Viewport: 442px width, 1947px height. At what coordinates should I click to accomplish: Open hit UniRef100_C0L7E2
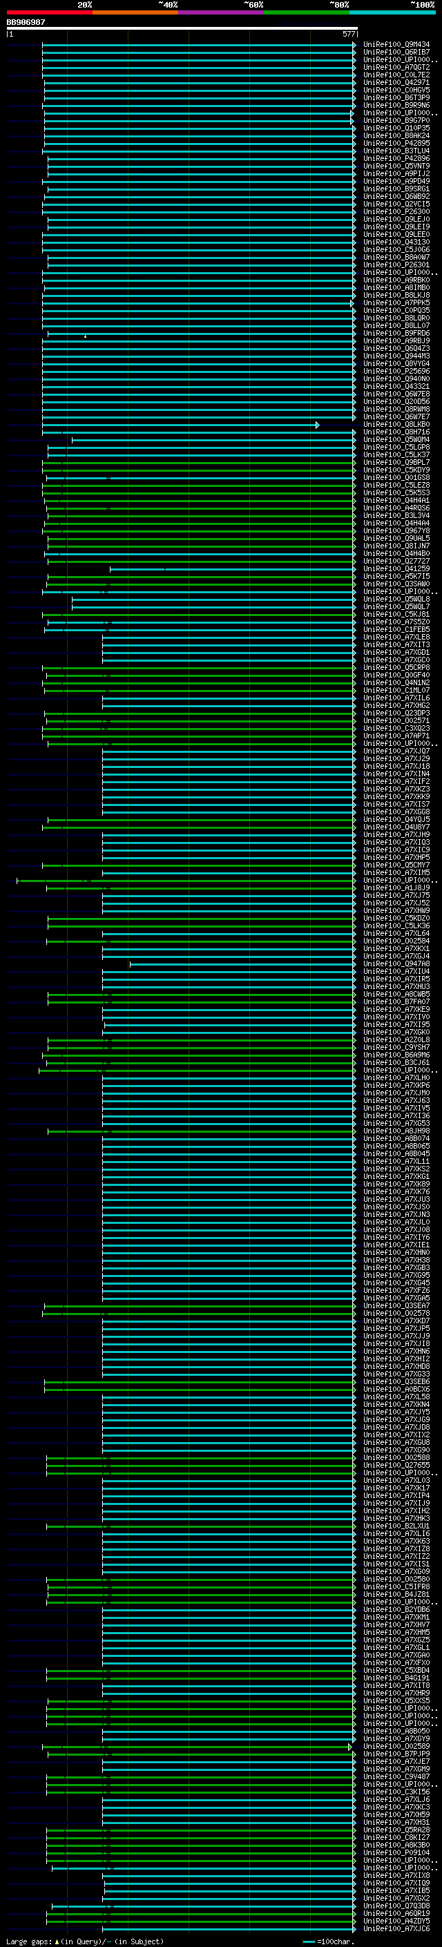pos(396,75)
